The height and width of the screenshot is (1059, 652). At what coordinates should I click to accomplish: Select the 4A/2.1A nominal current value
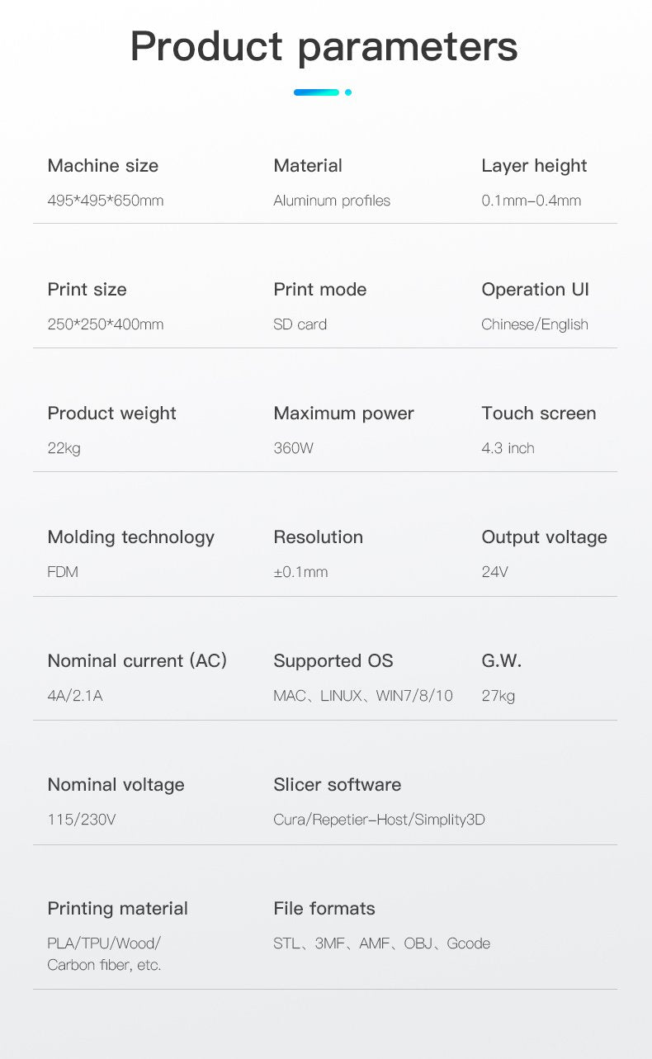click(x=75, y=696)
